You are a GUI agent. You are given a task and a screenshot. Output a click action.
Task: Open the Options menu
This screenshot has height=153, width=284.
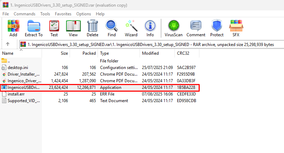[84, 14]
